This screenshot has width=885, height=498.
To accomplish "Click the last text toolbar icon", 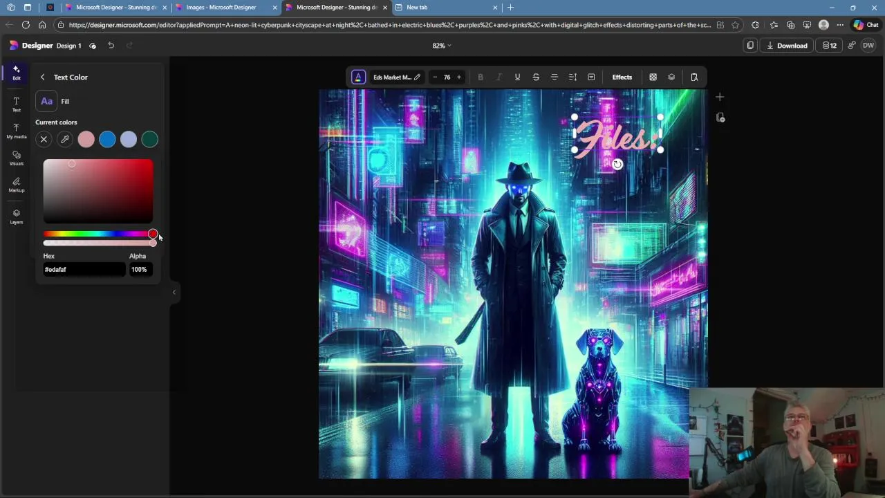I will click(694, 77).
